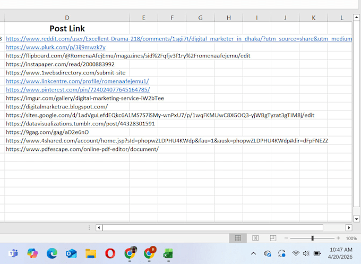Select column J header
This screenshot has width=361, height=264.
(x=285, y=18)
